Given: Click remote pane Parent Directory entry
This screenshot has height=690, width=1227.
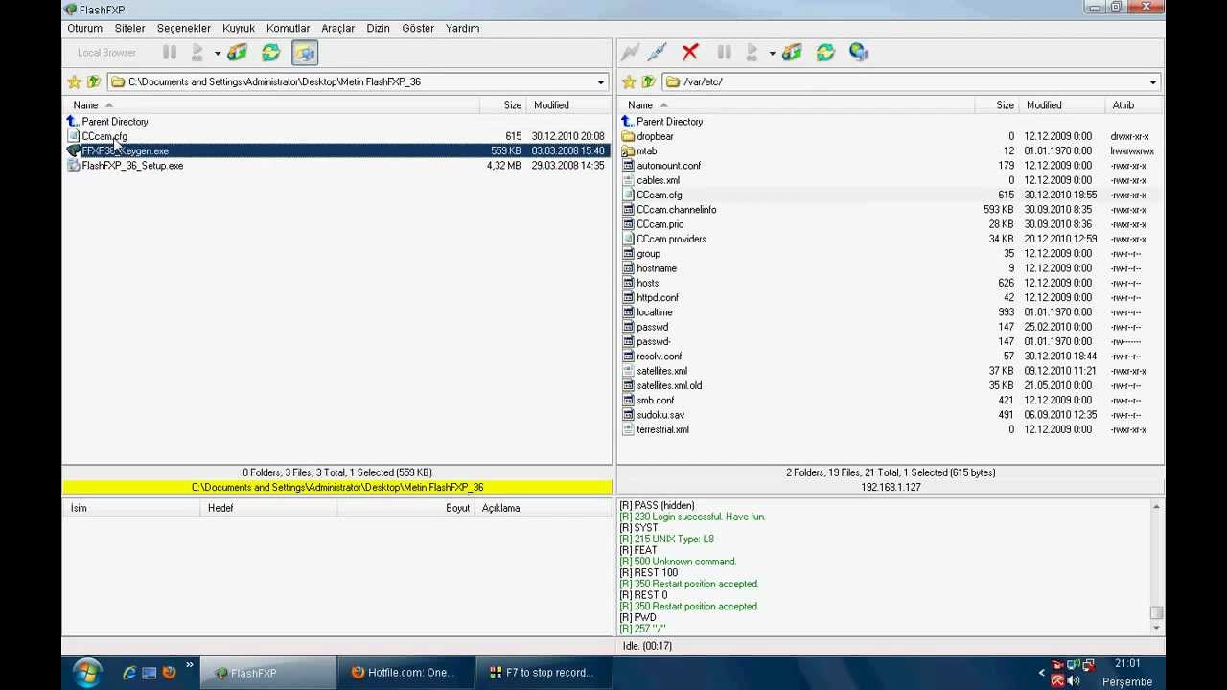Looking at the screenshot, I should click(x=669, y=122).
